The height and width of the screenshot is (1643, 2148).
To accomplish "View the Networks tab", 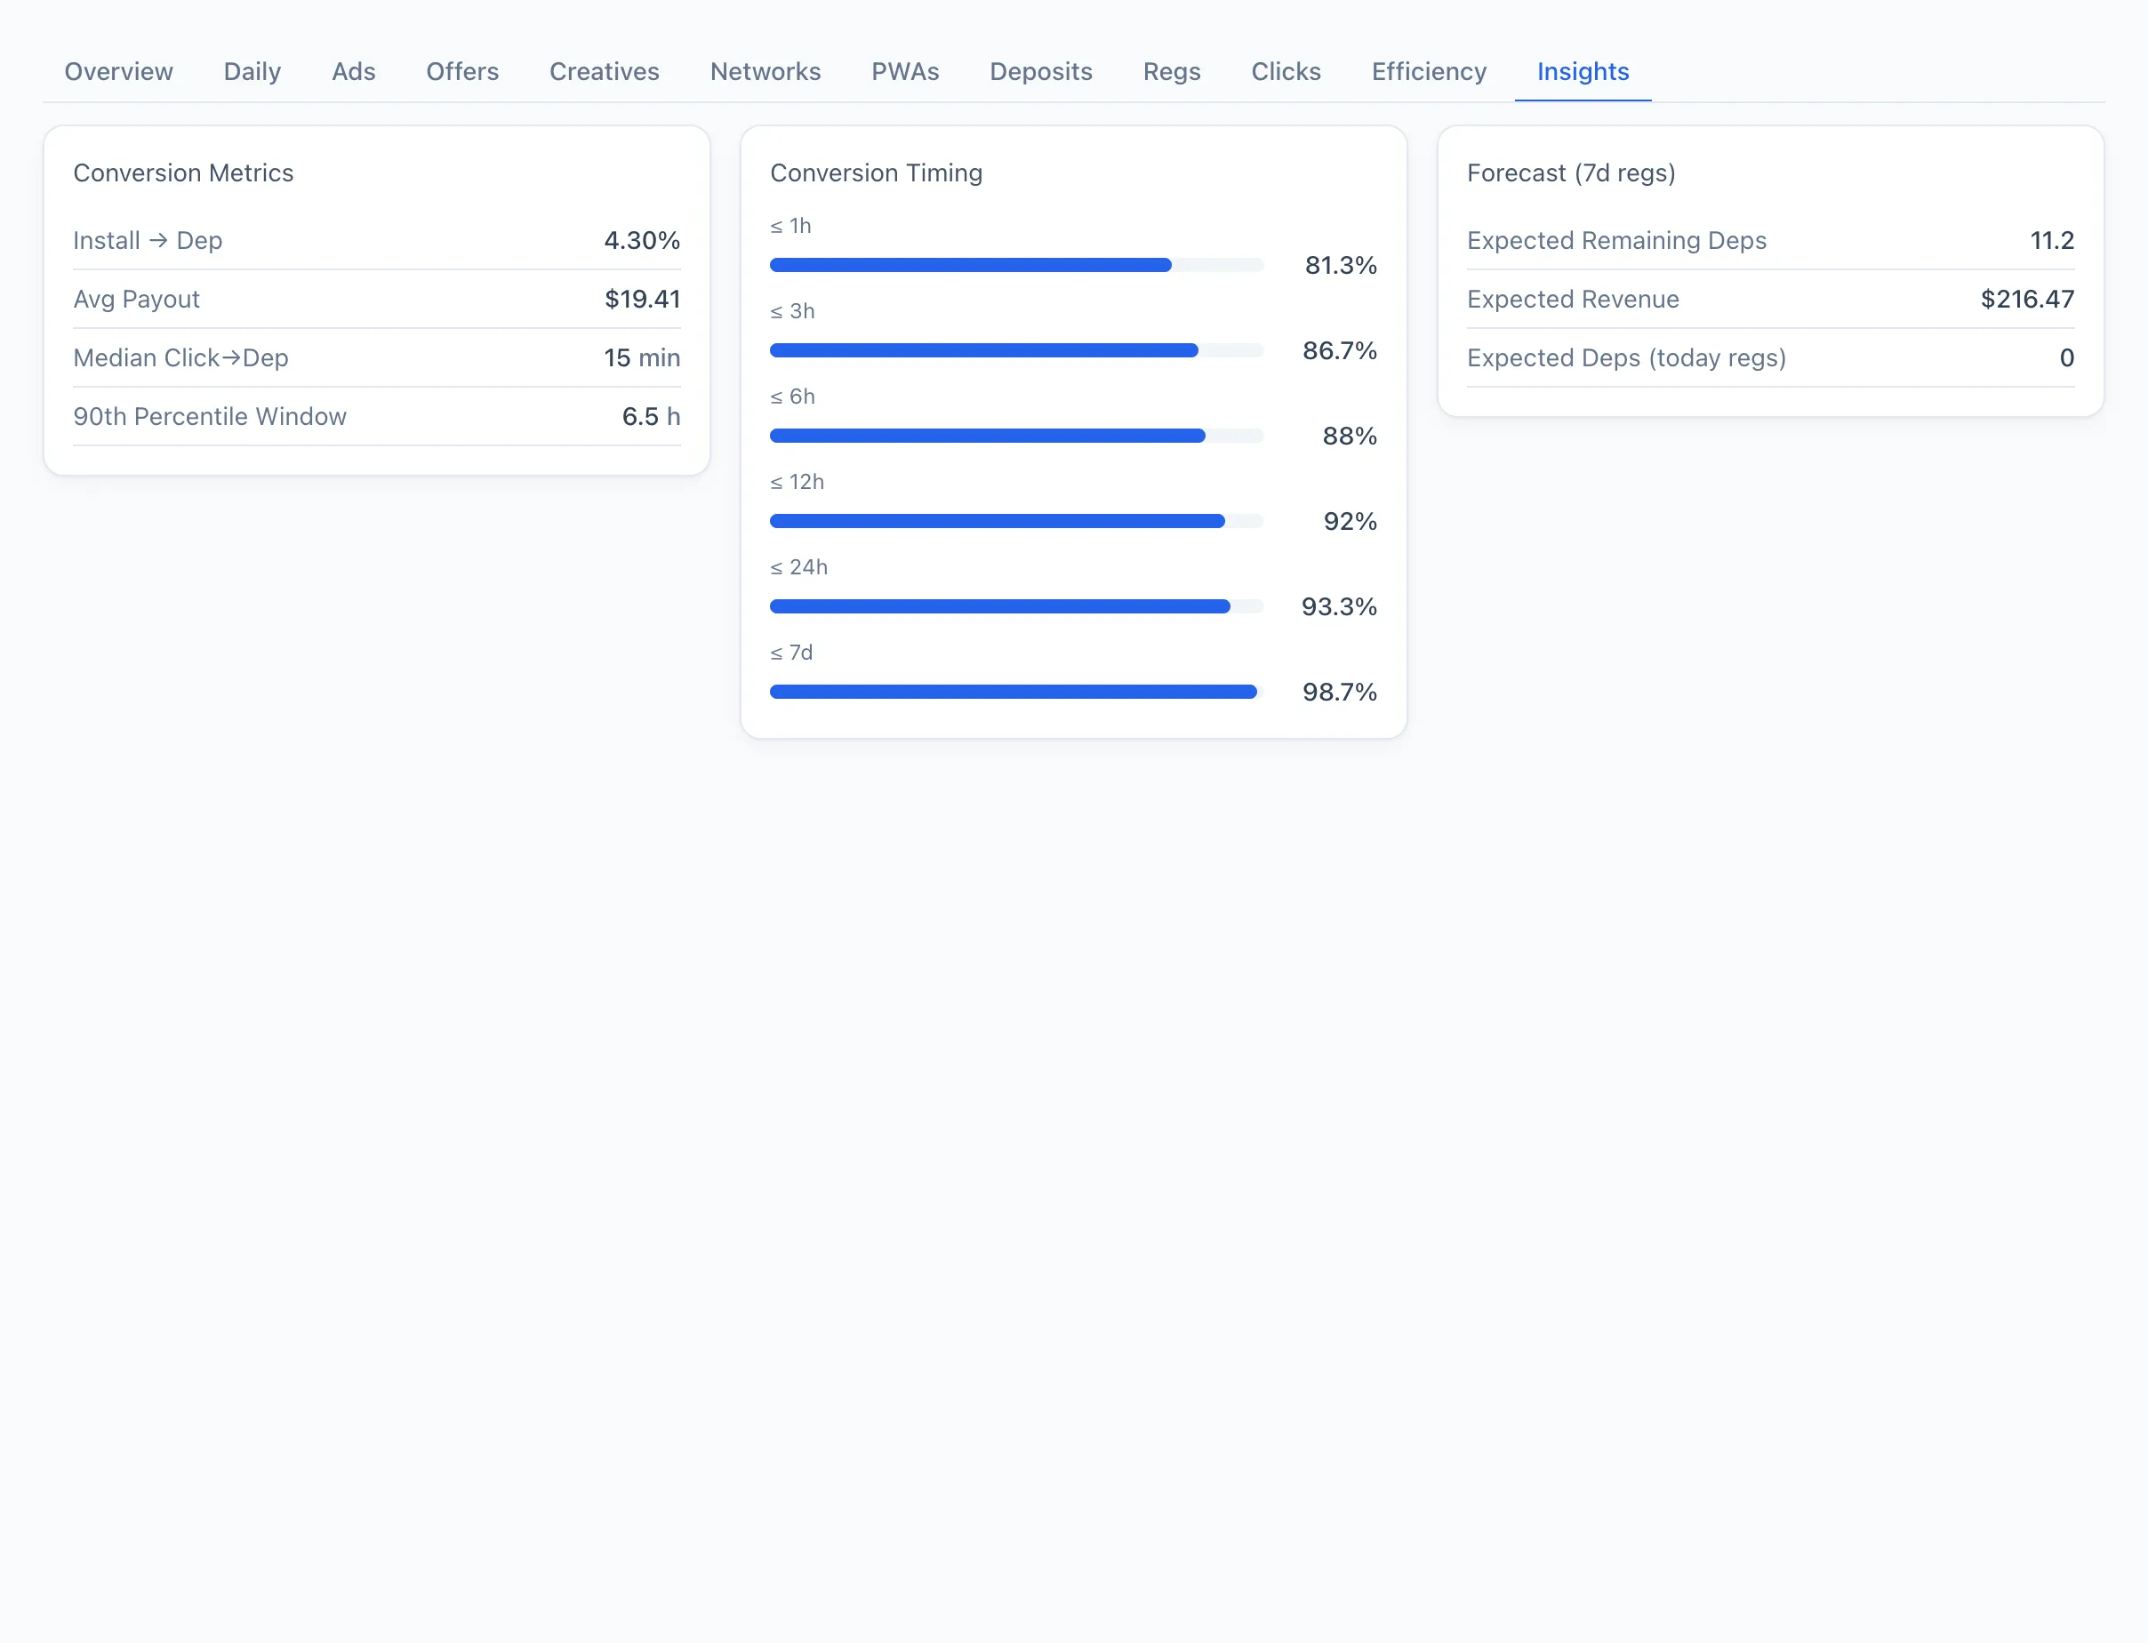I will point(765,71).
